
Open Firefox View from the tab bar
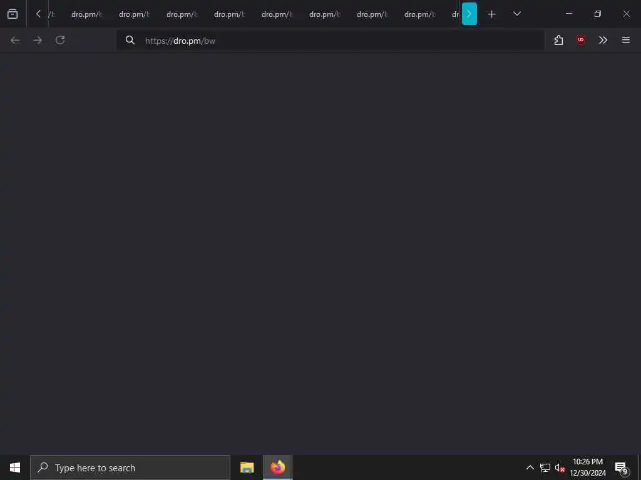[13, 14]
